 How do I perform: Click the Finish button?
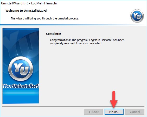point(114,112)
